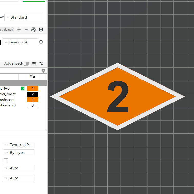194x194 pixels.
Task: Click the Fila. column header
Action: 33,77
